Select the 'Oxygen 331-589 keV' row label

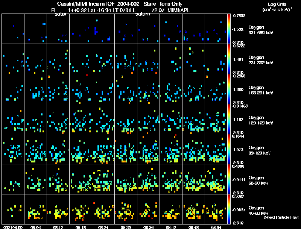[x=261, y=30]
